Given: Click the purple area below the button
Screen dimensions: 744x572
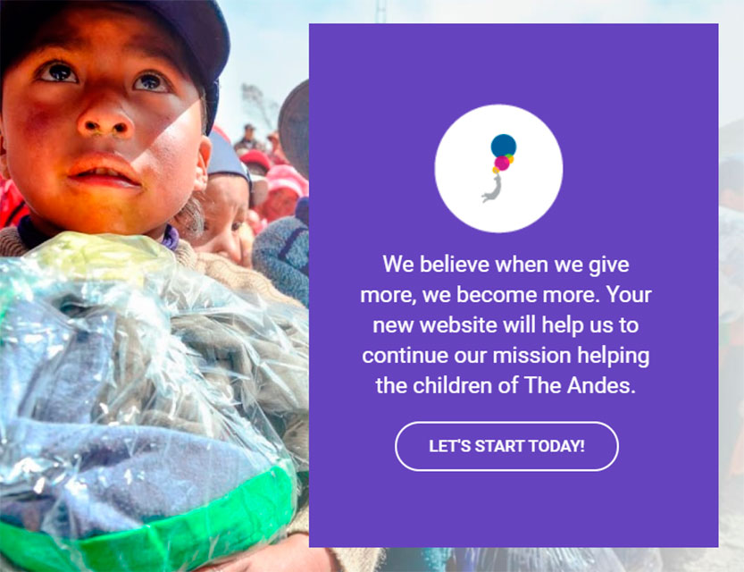Looking at the screenshot, I should pyautogui.click(x=514, y=509).
